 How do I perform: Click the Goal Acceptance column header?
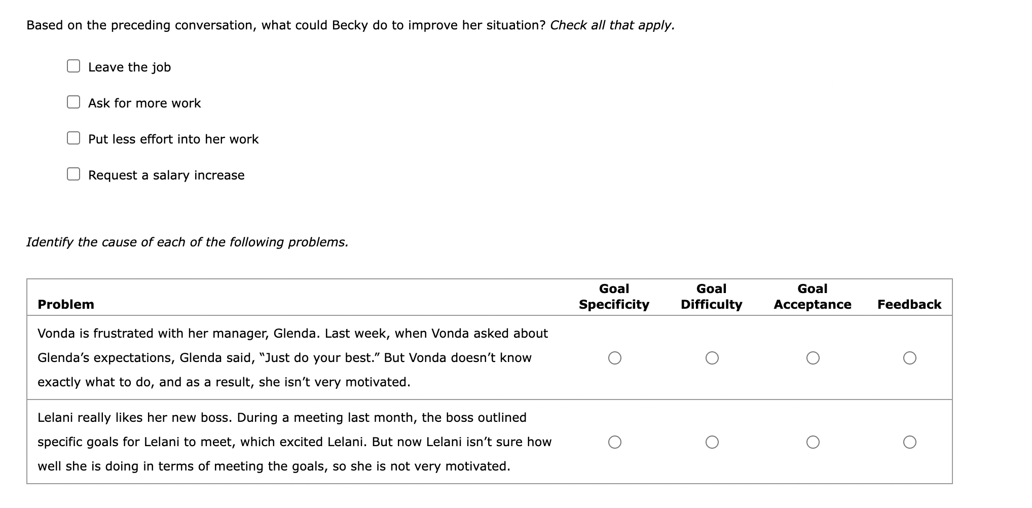[813, 297]
